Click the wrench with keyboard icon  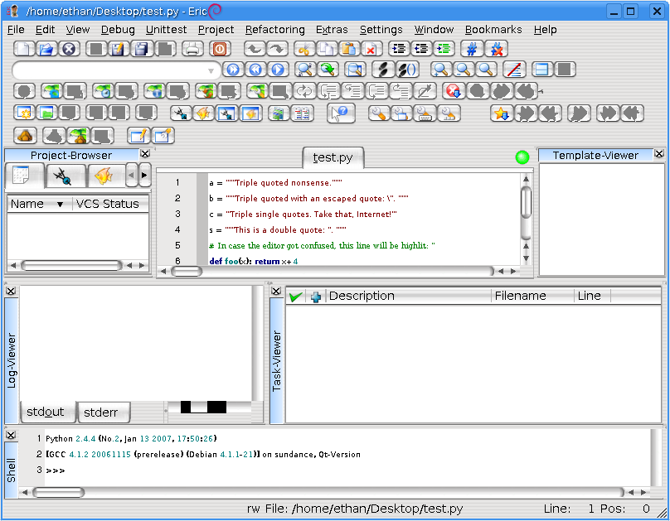coord(425,113)
